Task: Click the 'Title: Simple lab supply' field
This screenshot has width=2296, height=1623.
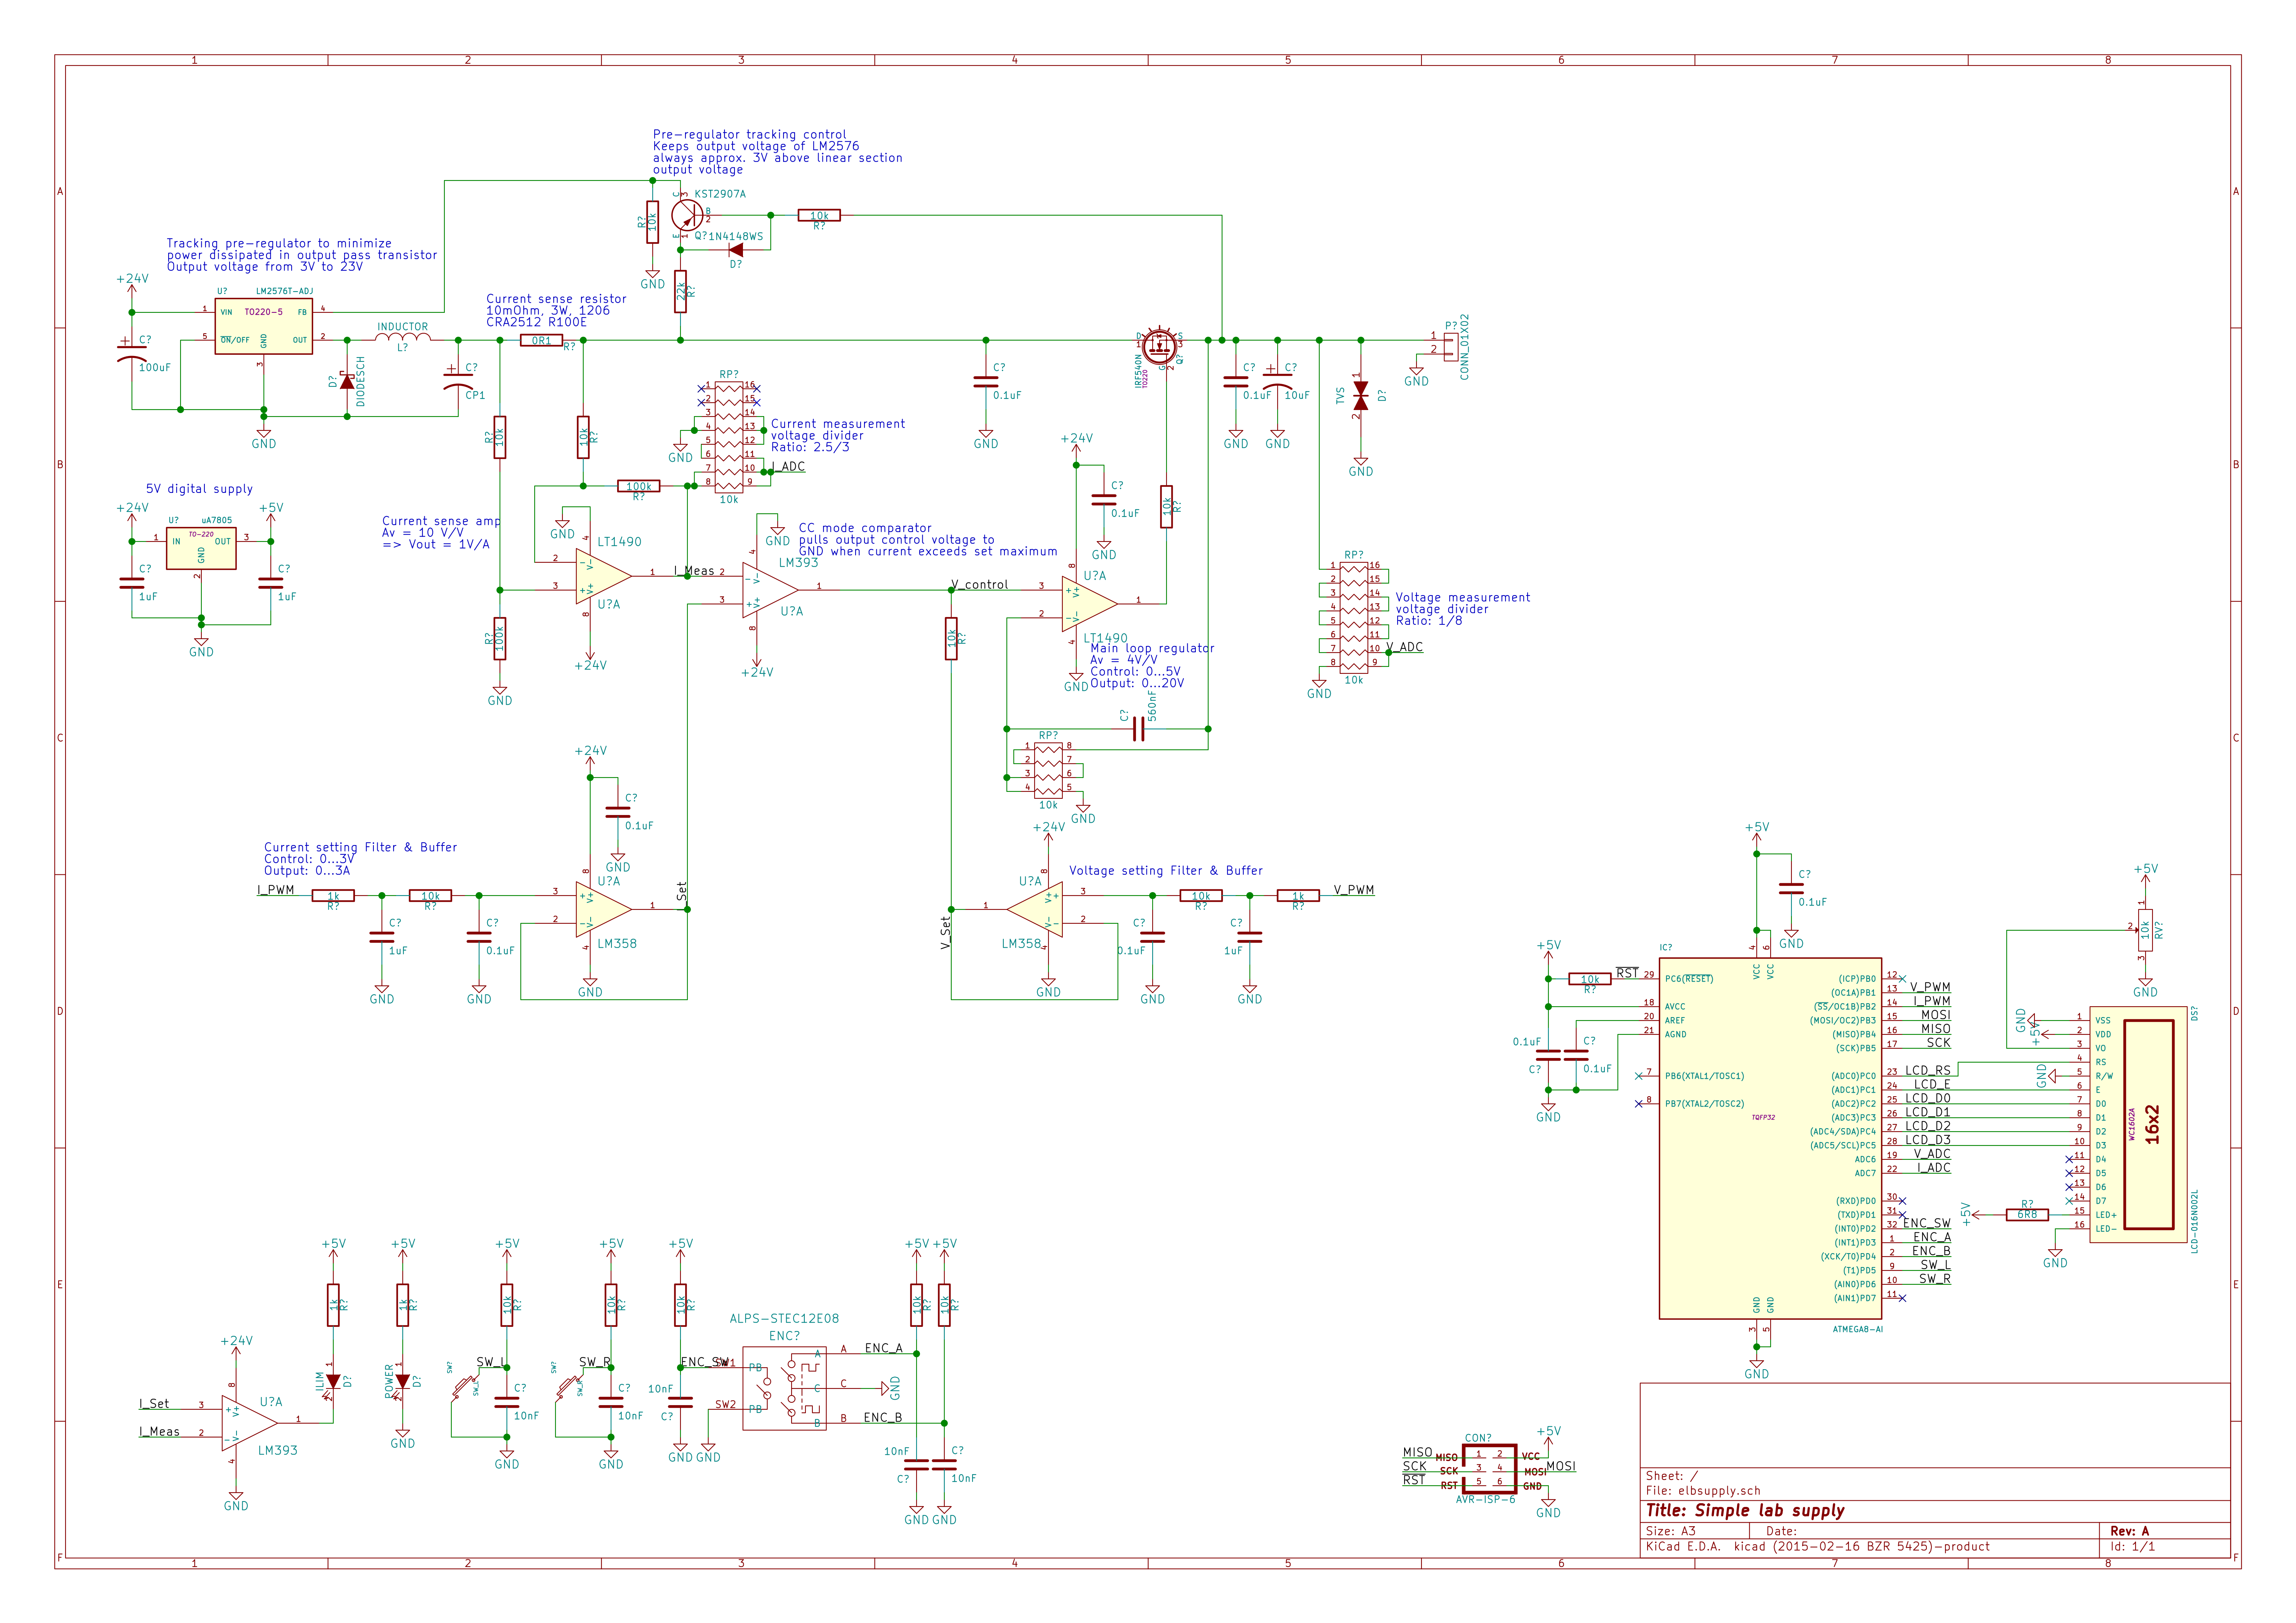Action: (1746, 1511)
